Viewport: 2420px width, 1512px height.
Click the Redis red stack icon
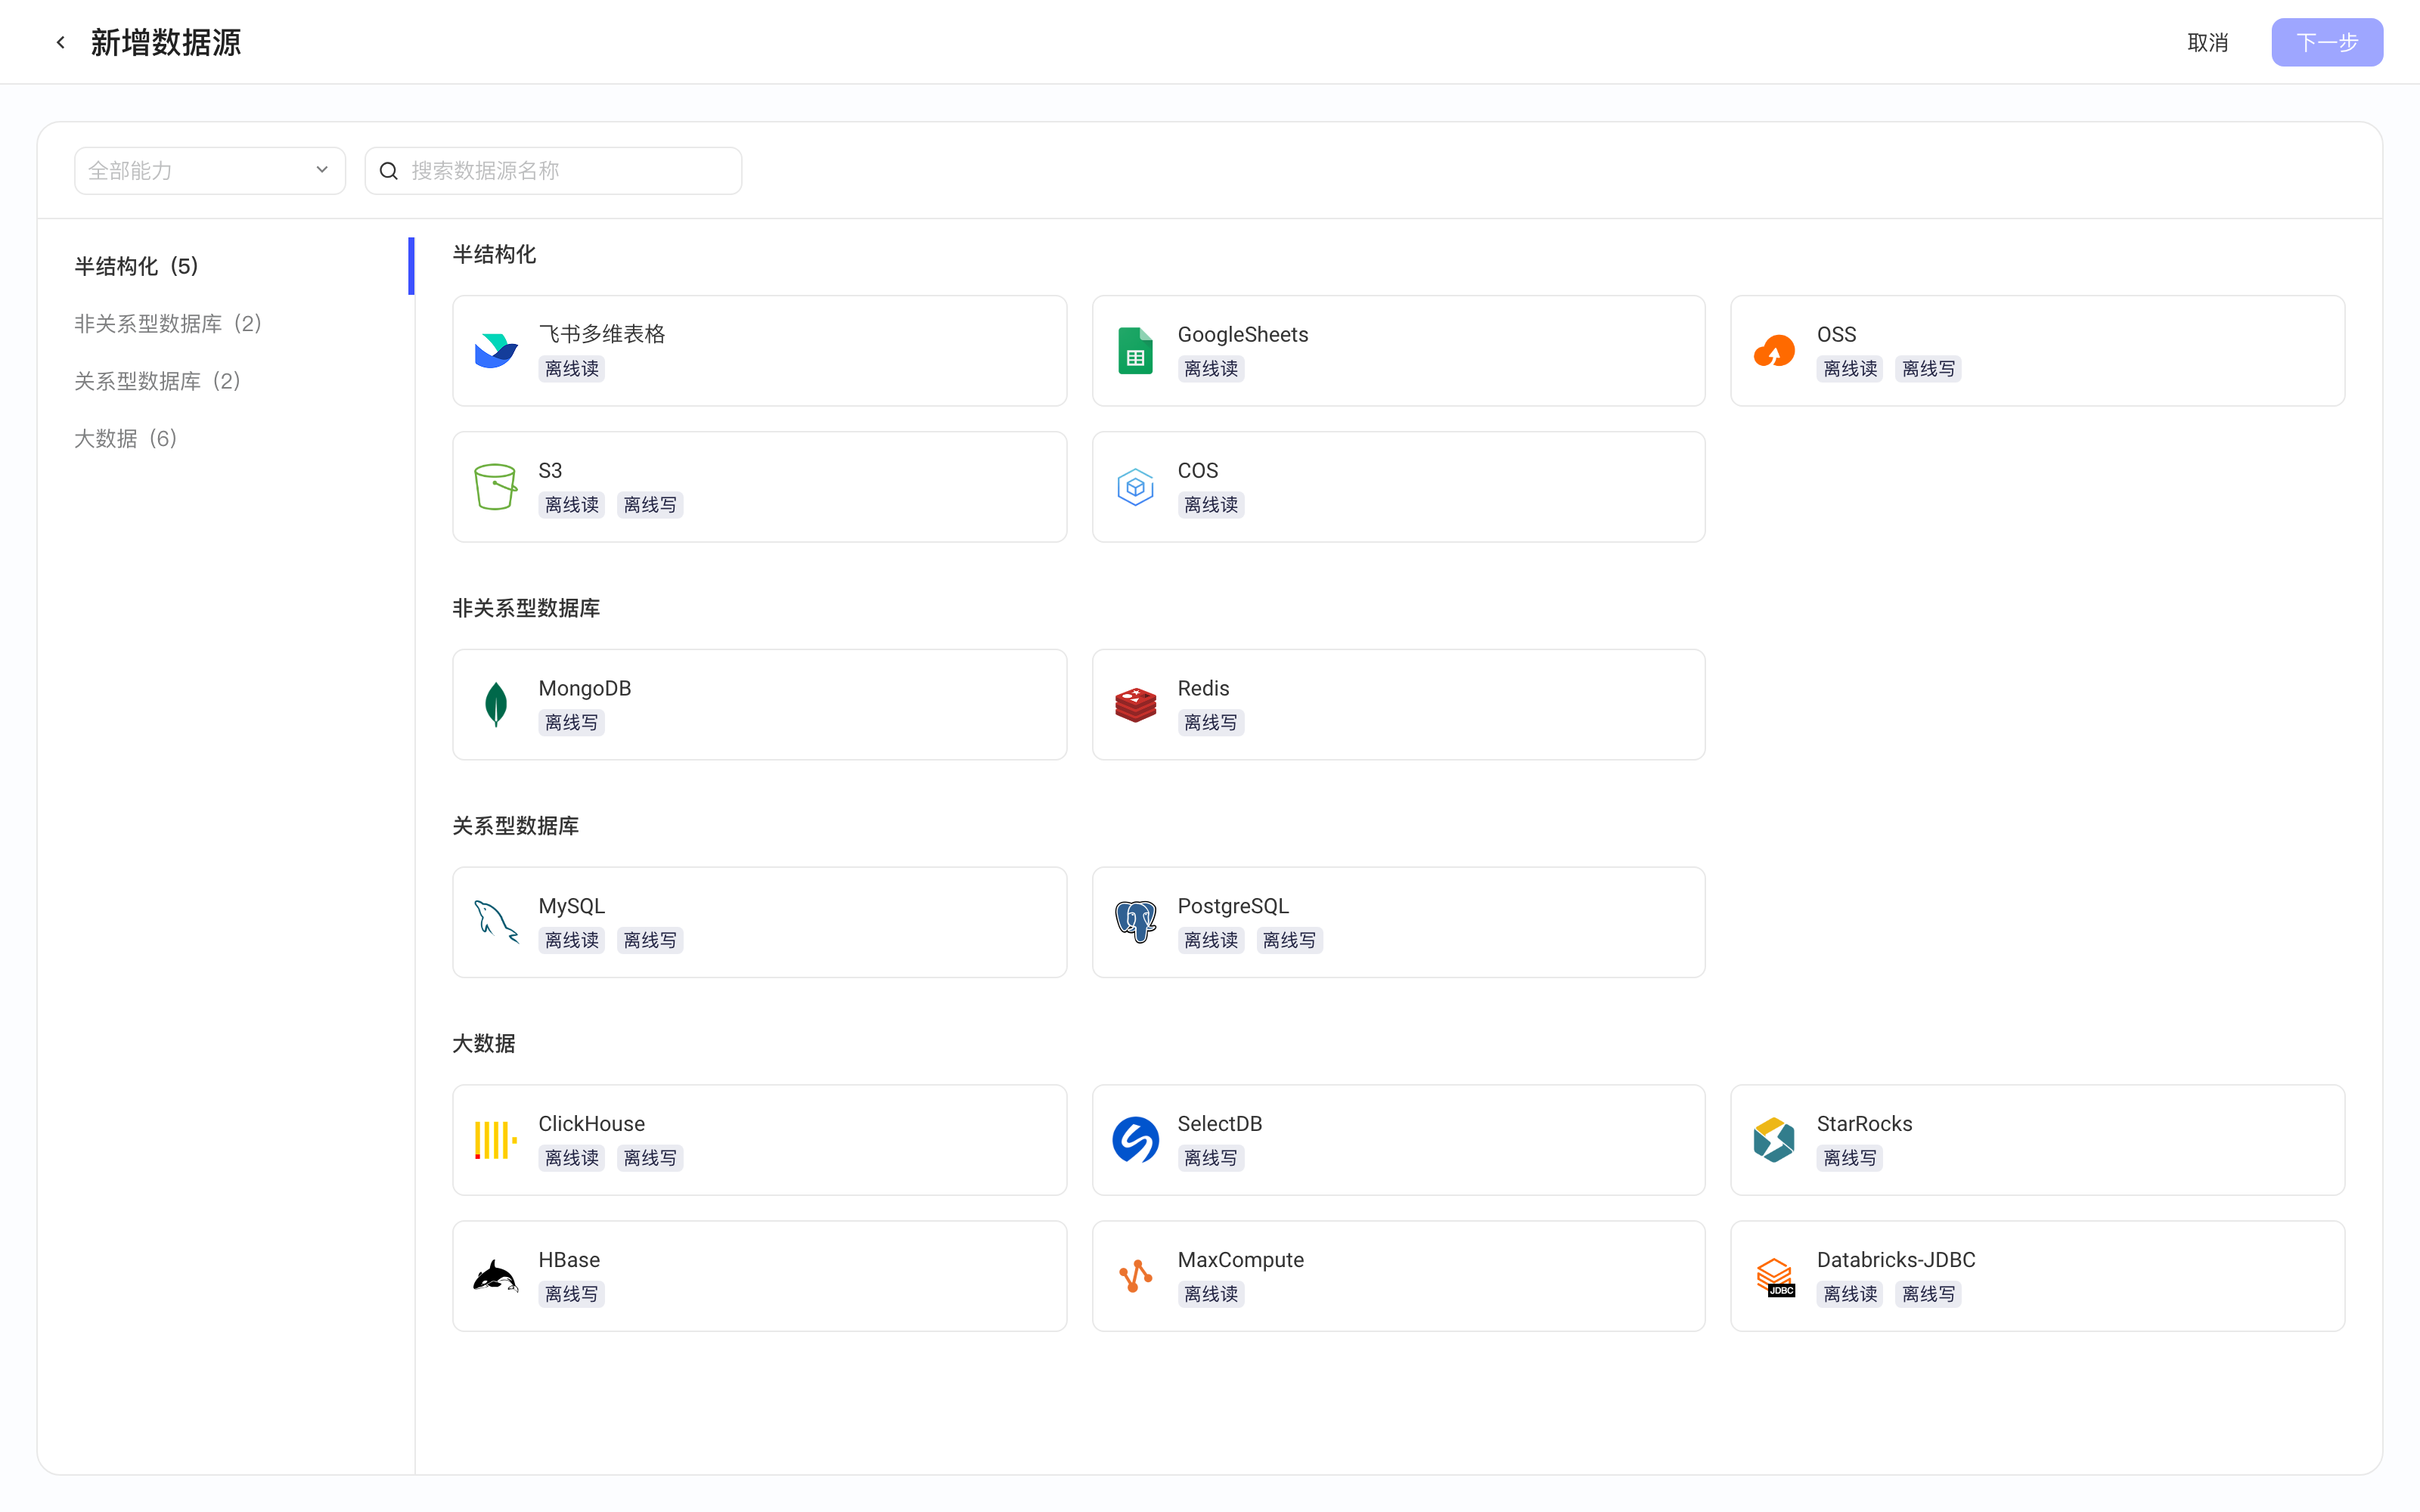pos(1135,705)
